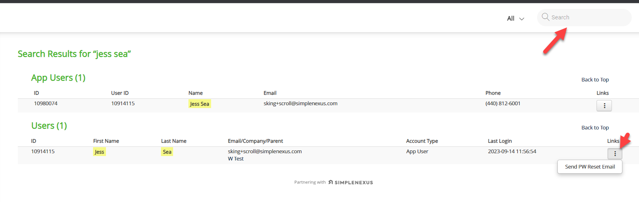Click the Account Type column header
The height and width of the screenshot is (202, 639).
[x=422, y=141]
